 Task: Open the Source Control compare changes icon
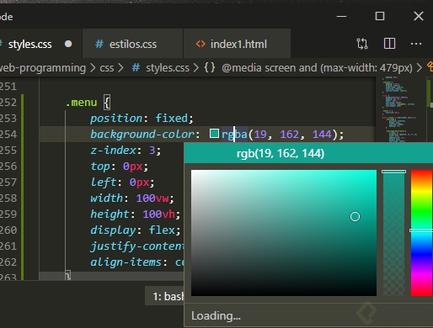(x=362, y=44)
